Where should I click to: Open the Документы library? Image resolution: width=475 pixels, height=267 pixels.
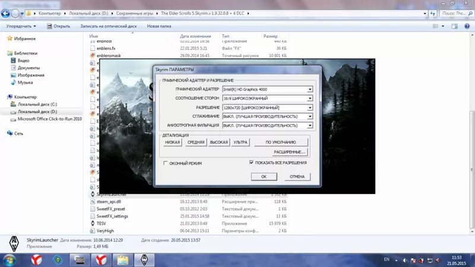point(28,68)
